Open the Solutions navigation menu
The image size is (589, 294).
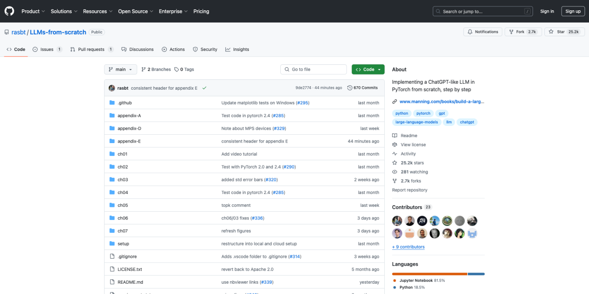[64, 11]
